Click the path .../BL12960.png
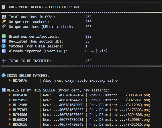The image size is (162, 128). (135, 105)
